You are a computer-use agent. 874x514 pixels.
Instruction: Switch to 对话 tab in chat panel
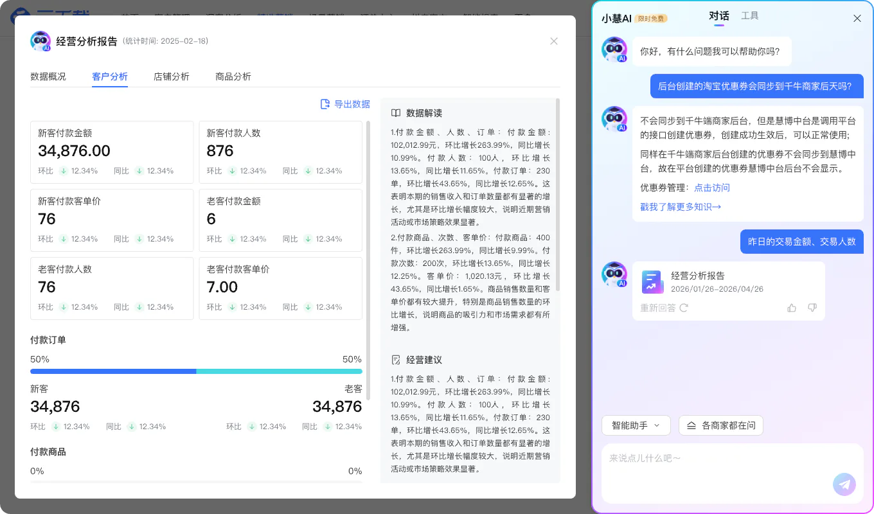718,16
